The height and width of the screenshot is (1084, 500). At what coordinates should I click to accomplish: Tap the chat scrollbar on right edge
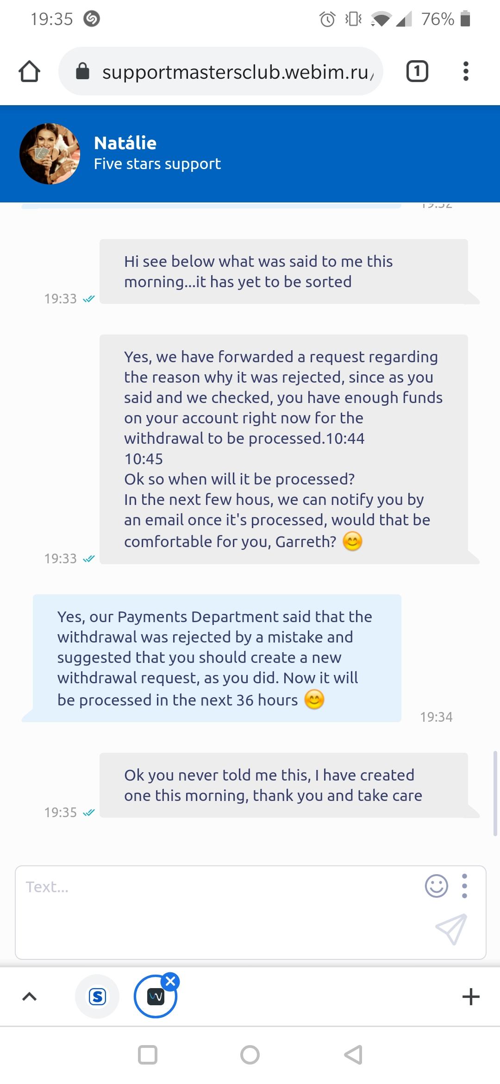495,793
